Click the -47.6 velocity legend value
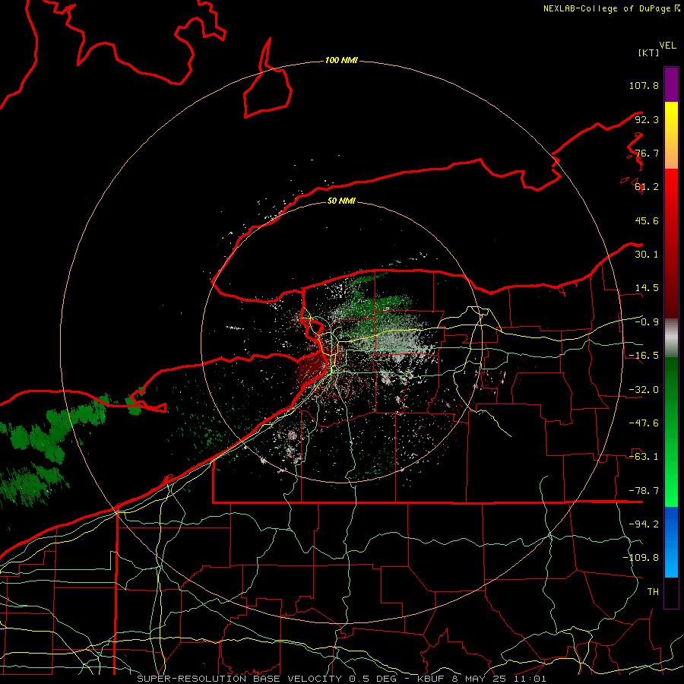This screenshot has height=684, width=684. 644,423
